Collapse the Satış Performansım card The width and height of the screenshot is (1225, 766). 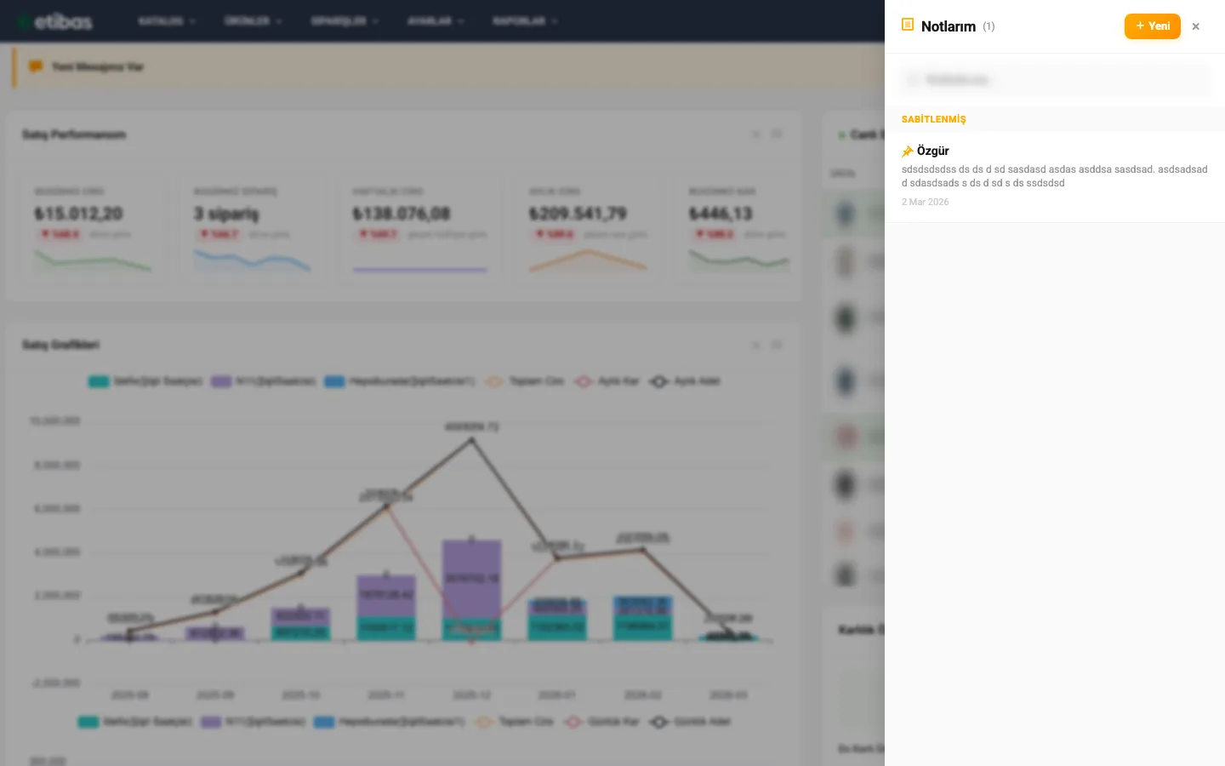pos(755,134)
